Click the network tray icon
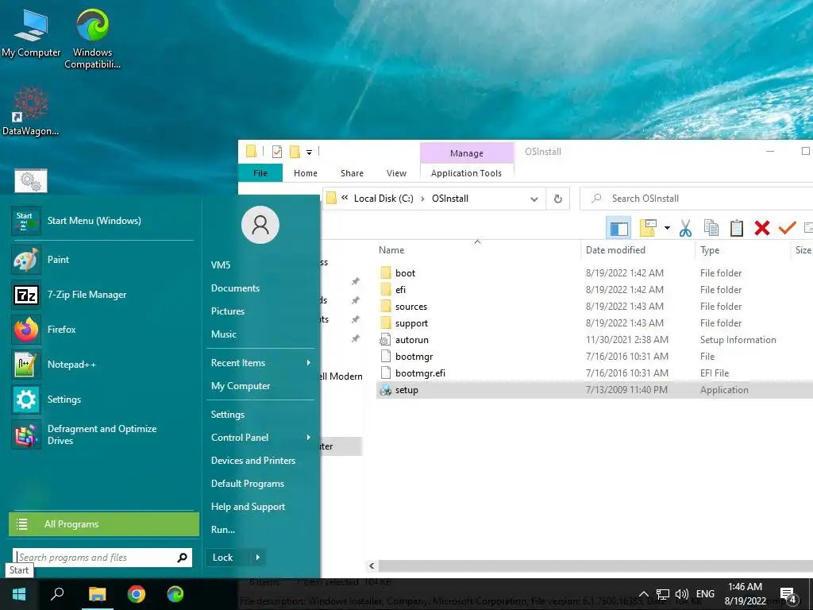Image resolution: width=813 pixels, height=610 pixels. tap(663, 594)
